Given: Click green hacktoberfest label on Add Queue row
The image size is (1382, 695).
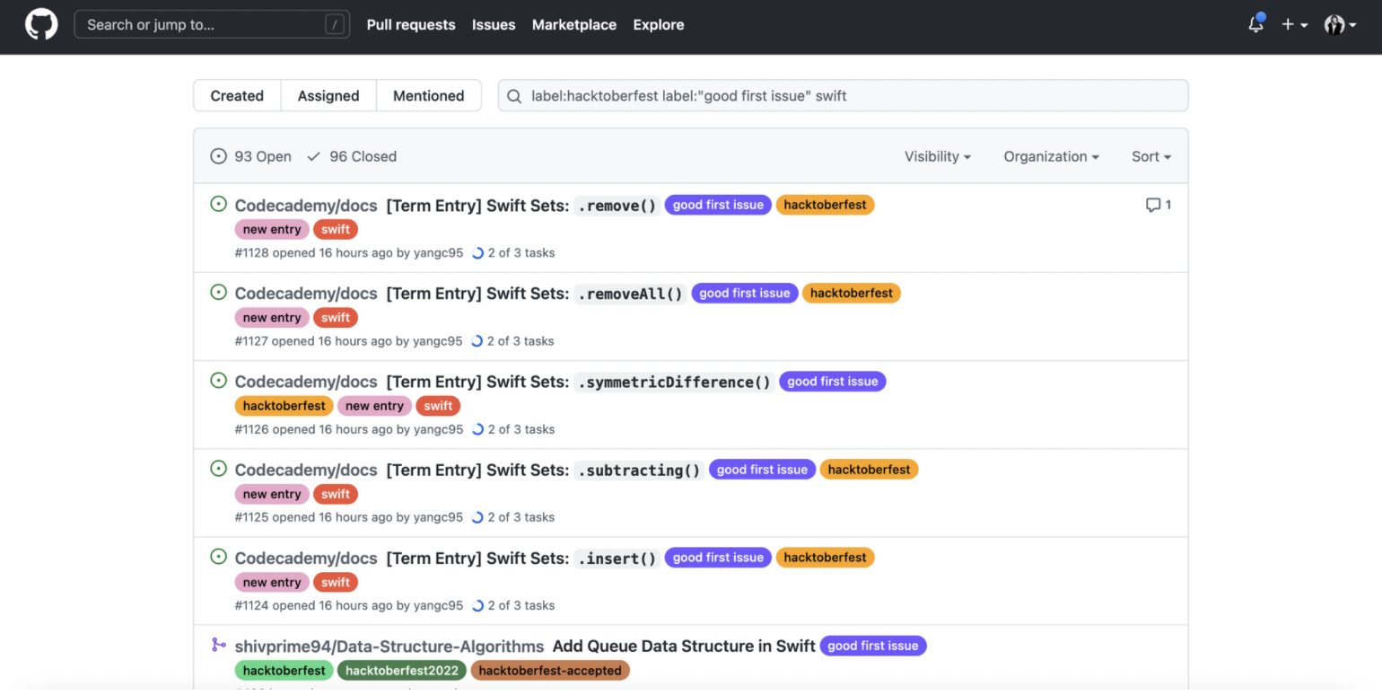Looking at the screenshot, I should [284, 670].
